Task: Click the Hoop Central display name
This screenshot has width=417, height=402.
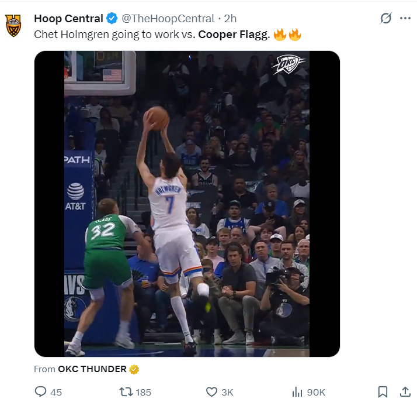Action: [68, 19]
